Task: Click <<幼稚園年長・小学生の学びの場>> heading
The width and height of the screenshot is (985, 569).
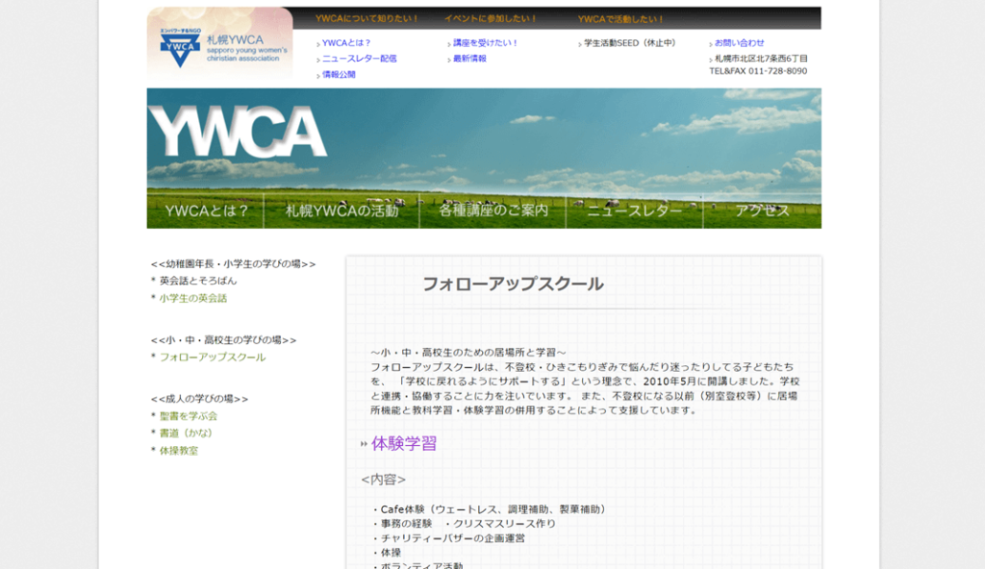Action: (233, 263)
